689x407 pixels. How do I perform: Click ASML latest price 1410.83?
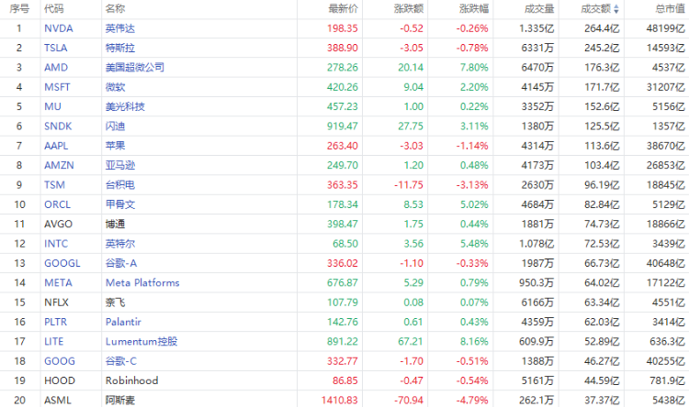click(x=340, y=401)
